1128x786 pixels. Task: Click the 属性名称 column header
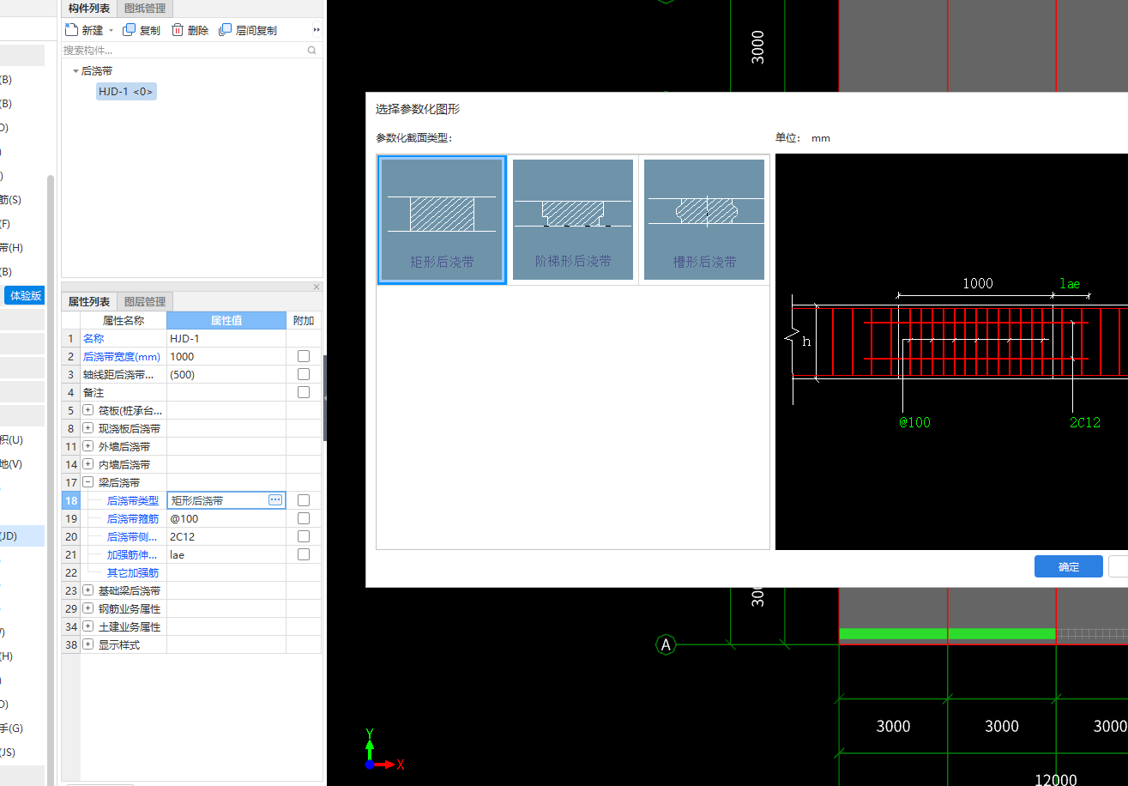click(124, 320)
